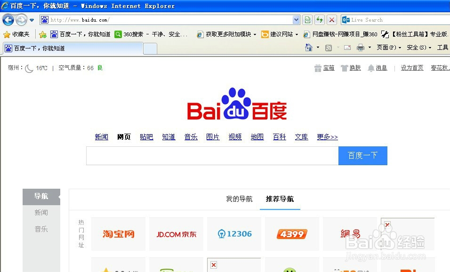Image resolution: width=450 pixels, height=272 pixels.
Task: Open the Home page via the house icon
Action: 309,47
